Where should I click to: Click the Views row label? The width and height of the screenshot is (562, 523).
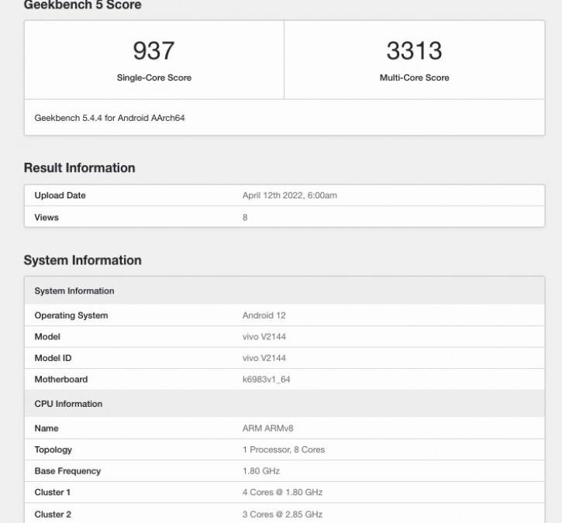coord(47,218)
